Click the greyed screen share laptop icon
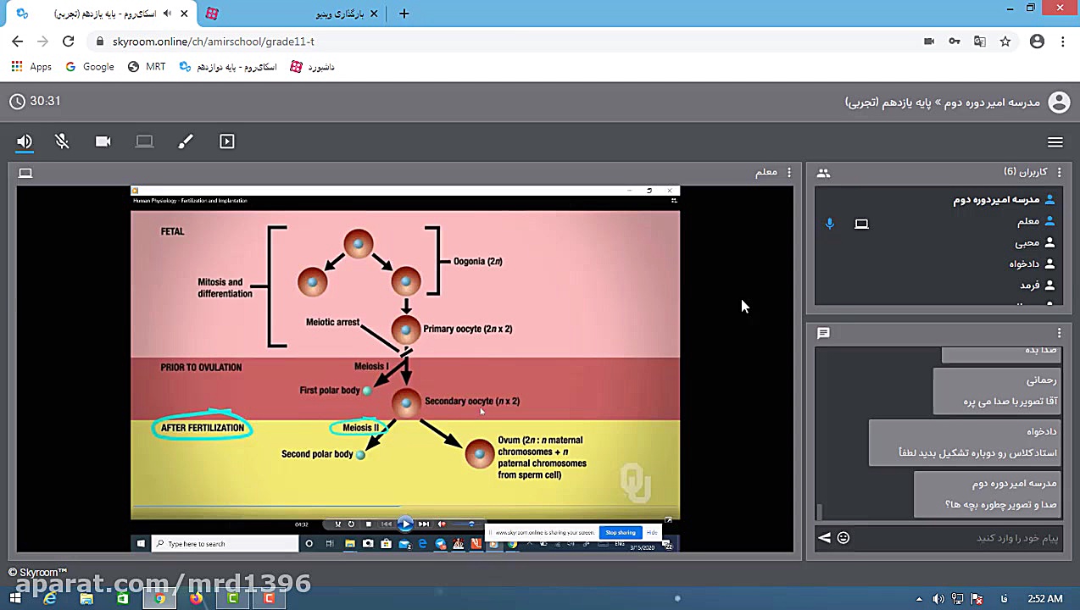Screen dimensions: 1080x610 144,141
